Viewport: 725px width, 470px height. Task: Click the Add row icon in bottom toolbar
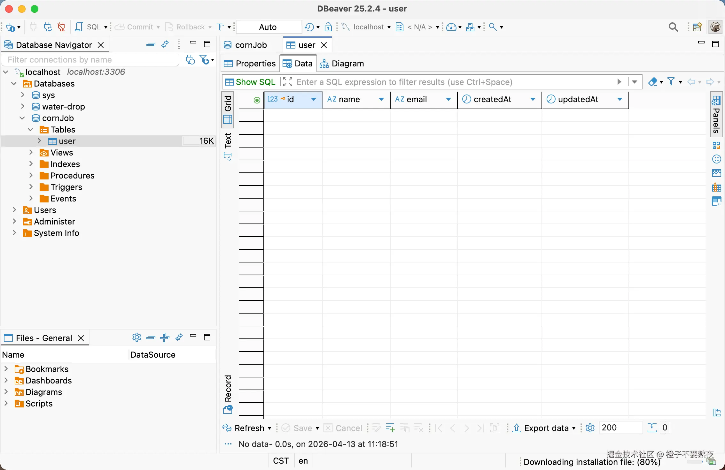pos(390,428)
